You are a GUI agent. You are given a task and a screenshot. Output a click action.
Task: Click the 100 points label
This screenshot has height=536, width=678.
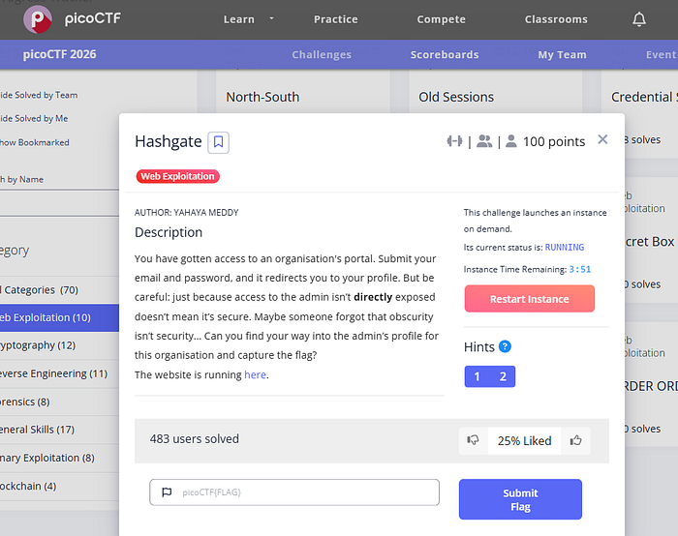click(x=554, y=141)
